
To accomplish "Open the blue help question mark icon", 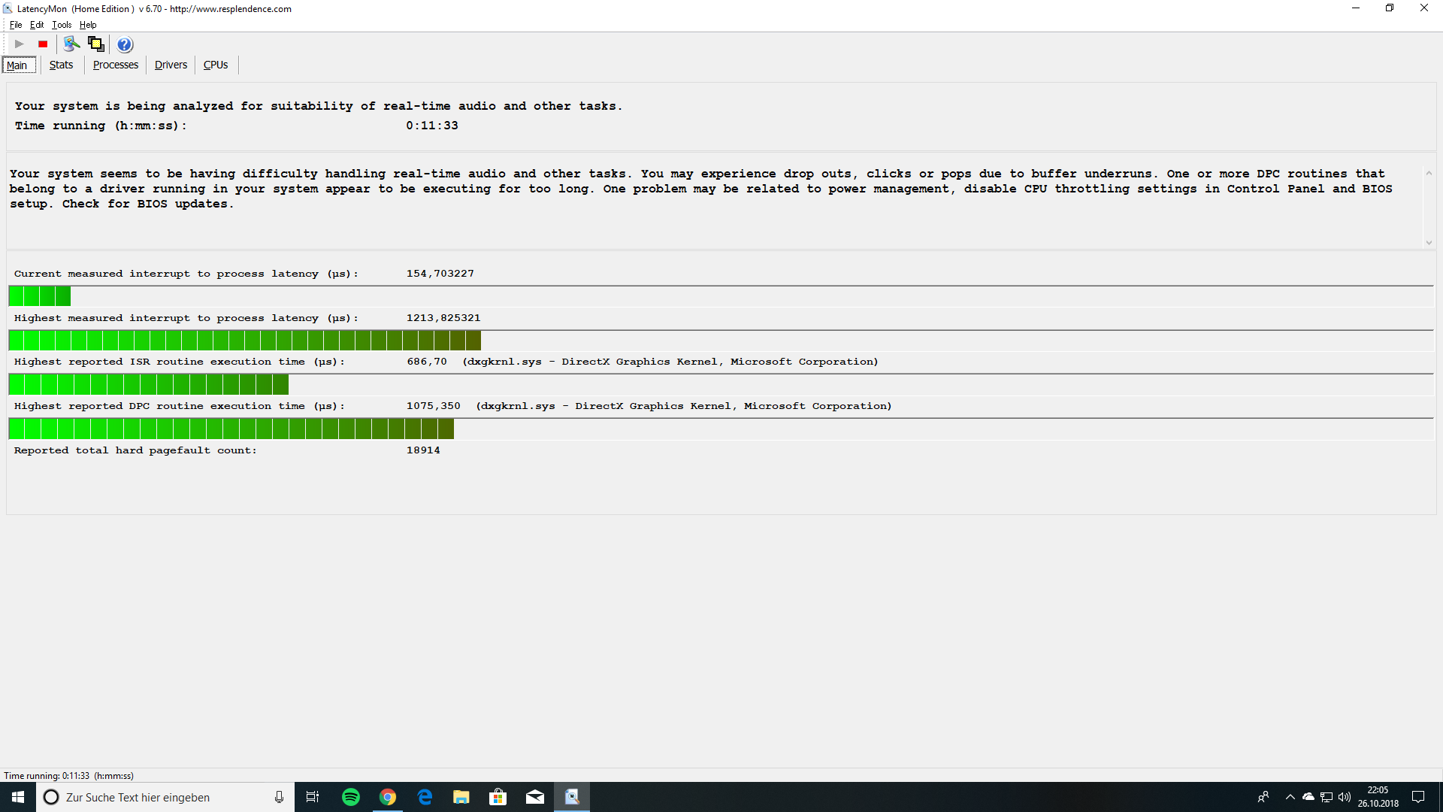I will click(125, 44).
